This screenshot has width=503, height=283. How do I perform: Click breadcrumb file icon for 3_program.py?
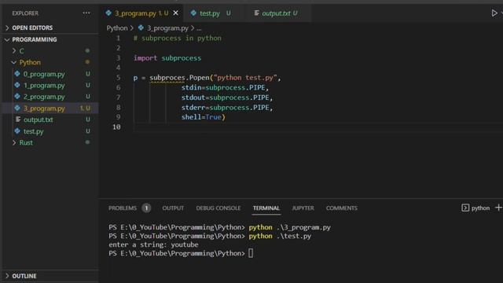click(141, 28)
